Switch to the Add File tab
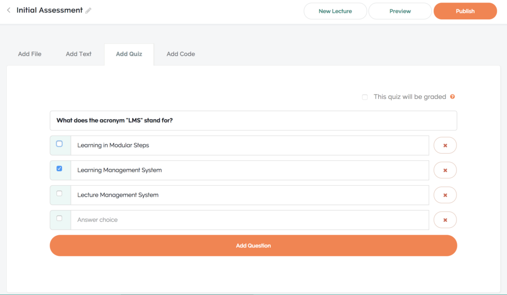 pos(30,54)
